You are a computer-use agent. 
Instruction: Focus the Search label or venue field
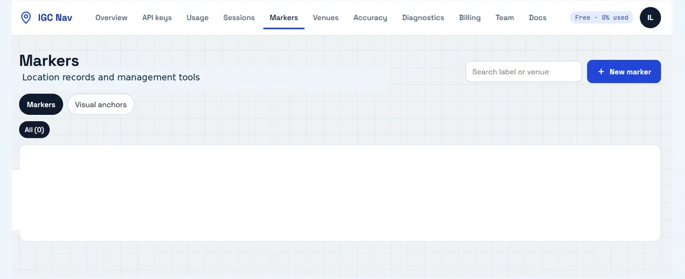(x=523, y=72)
